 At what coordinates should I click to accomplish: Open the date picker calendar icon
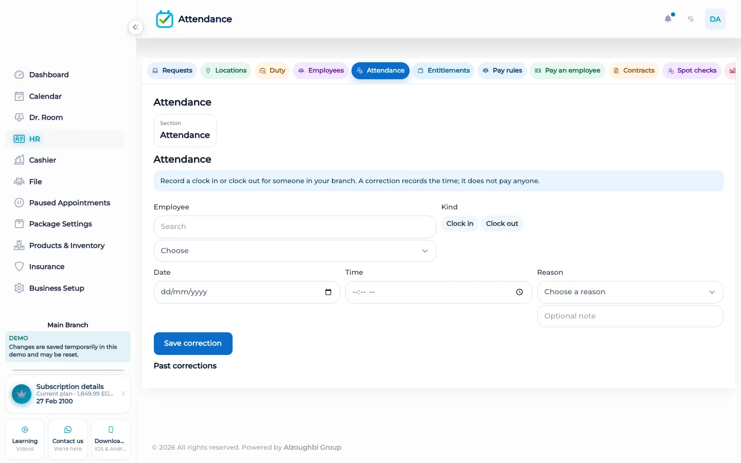pos(328,292)
